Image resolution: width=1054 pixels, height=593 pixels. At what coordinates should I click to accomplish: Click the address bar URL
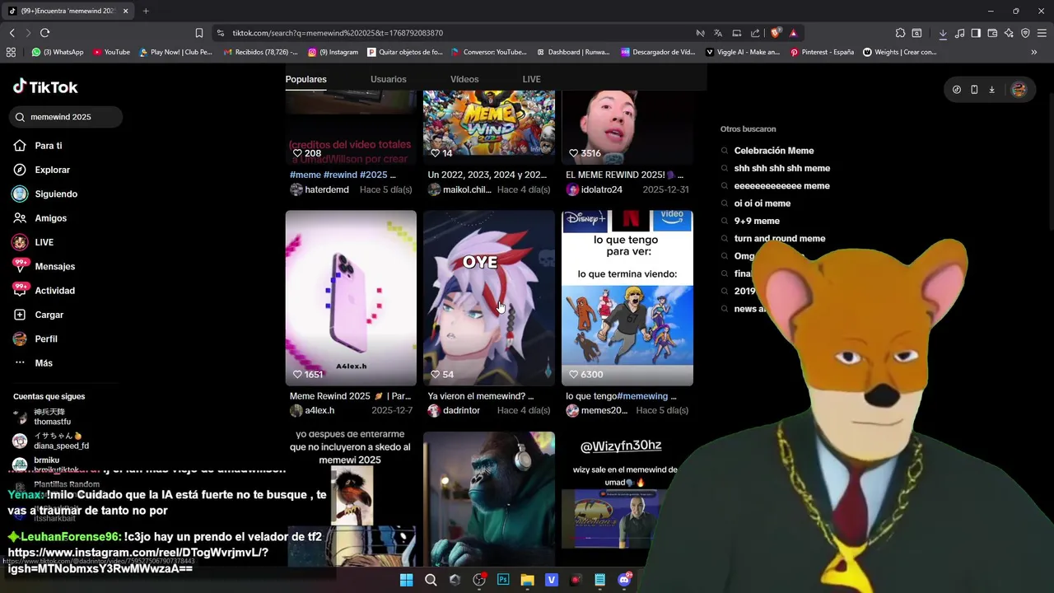pyautogui.click(x=338, y=33)
